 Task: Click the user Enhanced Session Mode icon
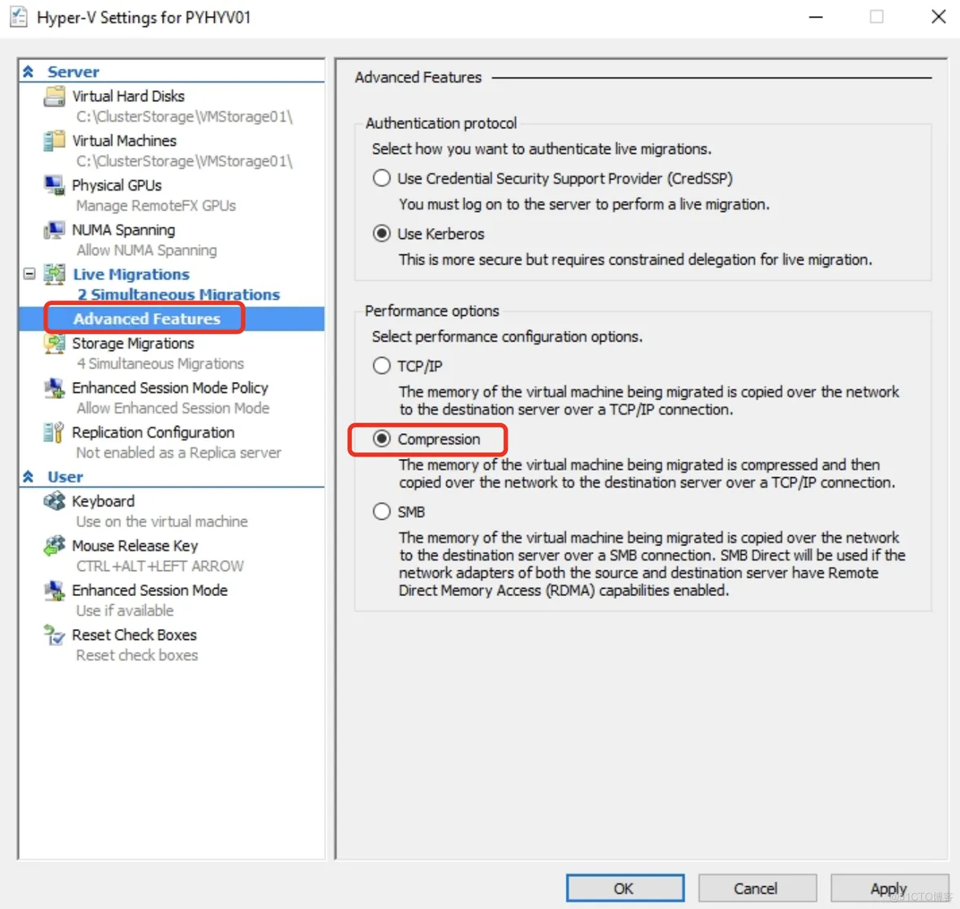pyautogui.click(x=54, y=590)
